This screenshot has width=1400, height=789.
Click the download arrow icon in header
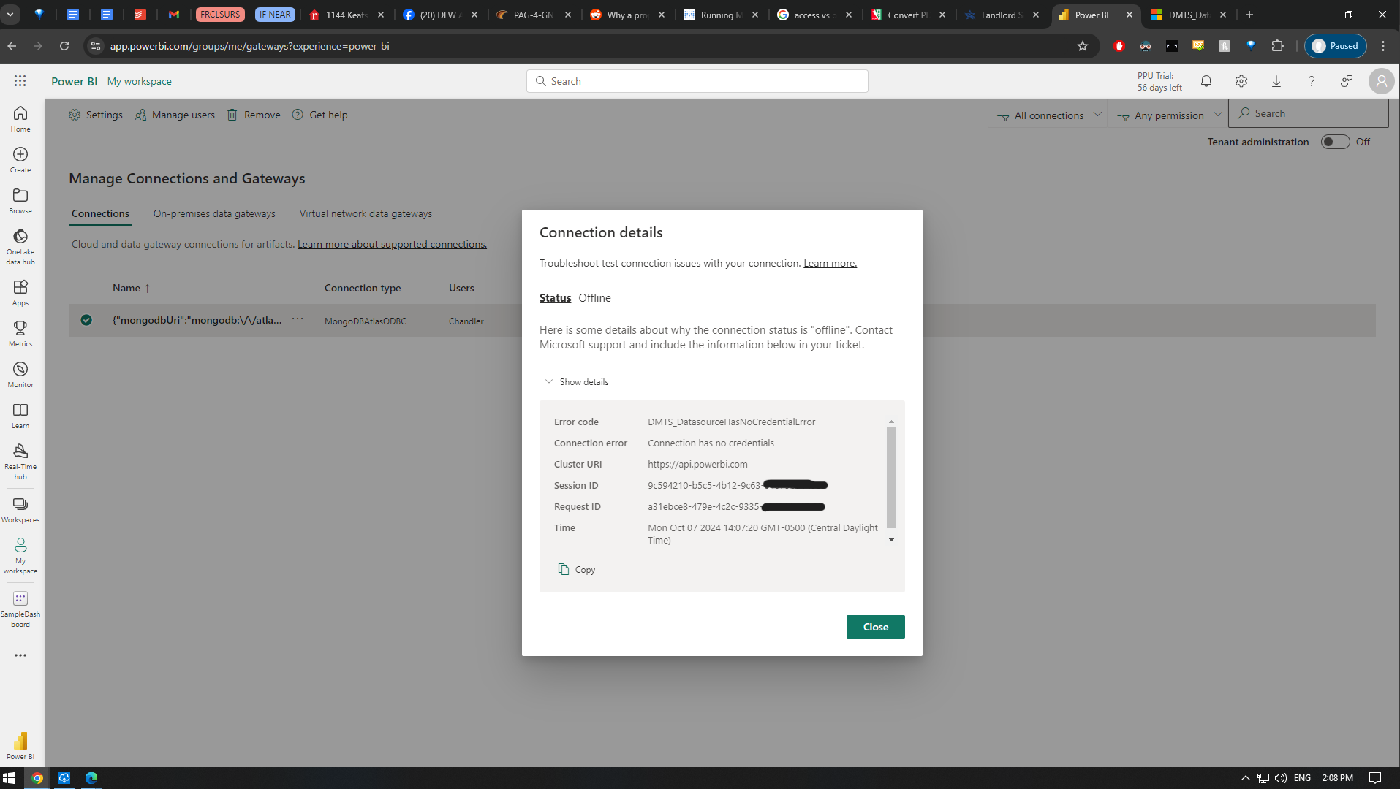coord(1276,81)
